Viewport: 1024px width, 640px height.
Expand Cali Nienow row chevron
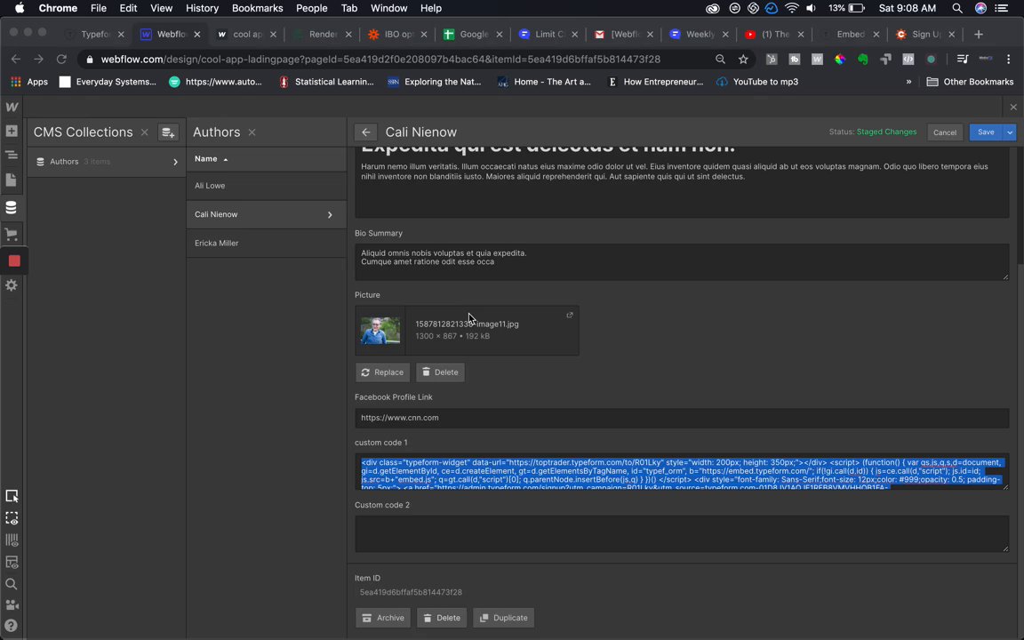pos(330,215)
